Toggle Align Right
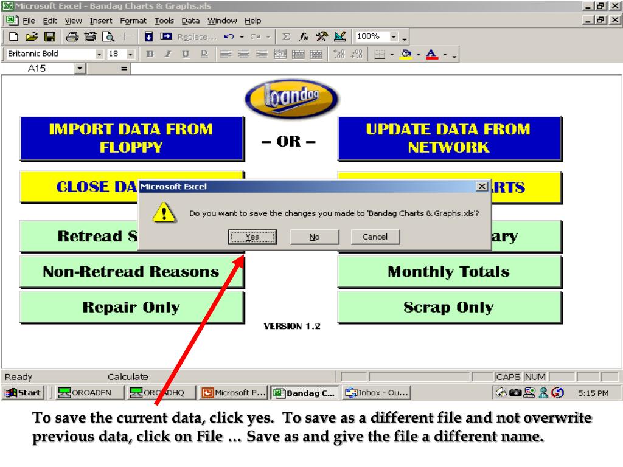The width and height of the screenshot is (623, 467). point(262,54)
